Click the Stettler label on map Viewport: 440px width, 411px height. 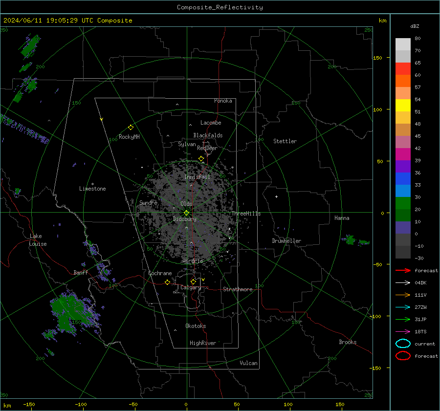coord(285,141)
